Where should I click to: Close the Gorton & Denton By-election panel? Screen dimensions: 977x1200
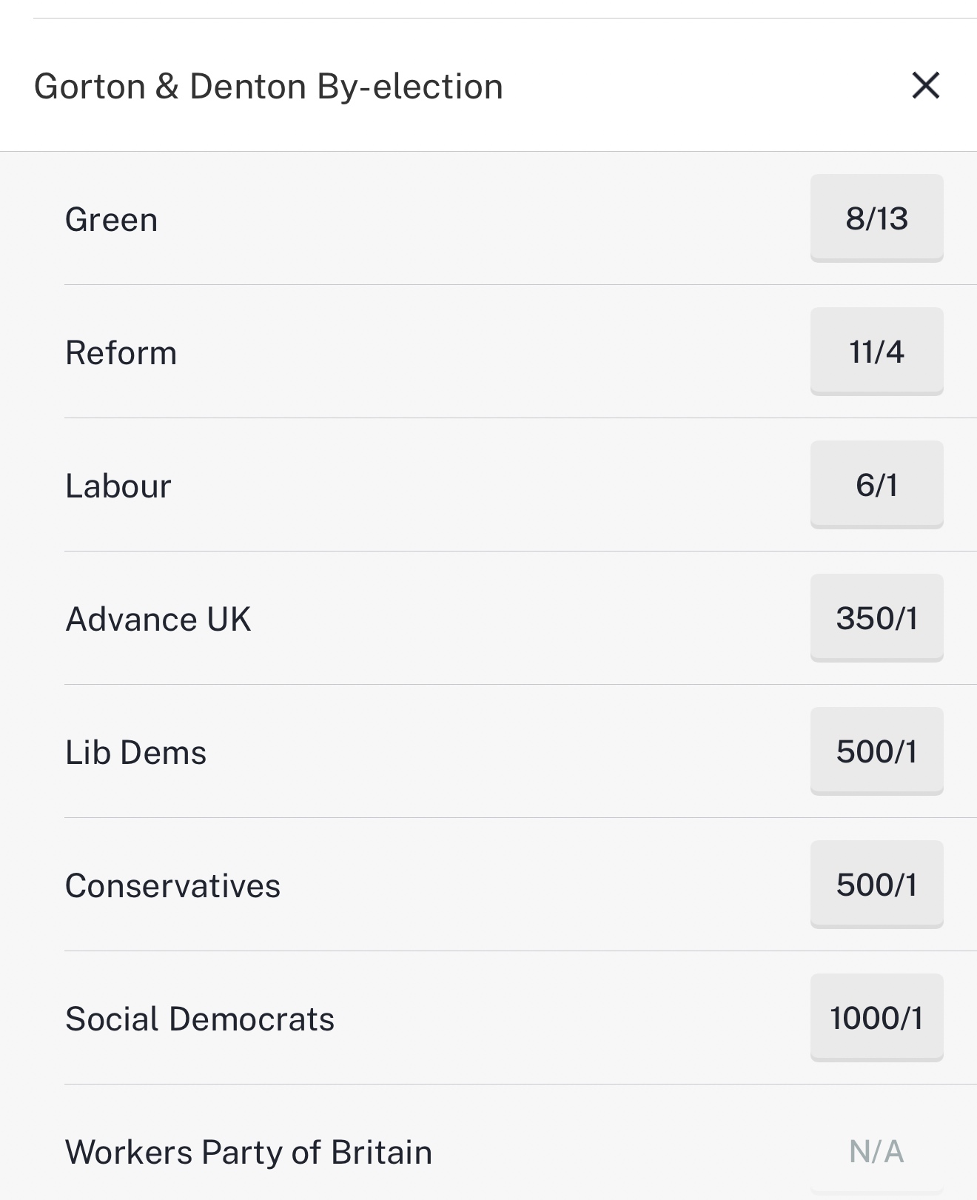click(x=925, y=85)
